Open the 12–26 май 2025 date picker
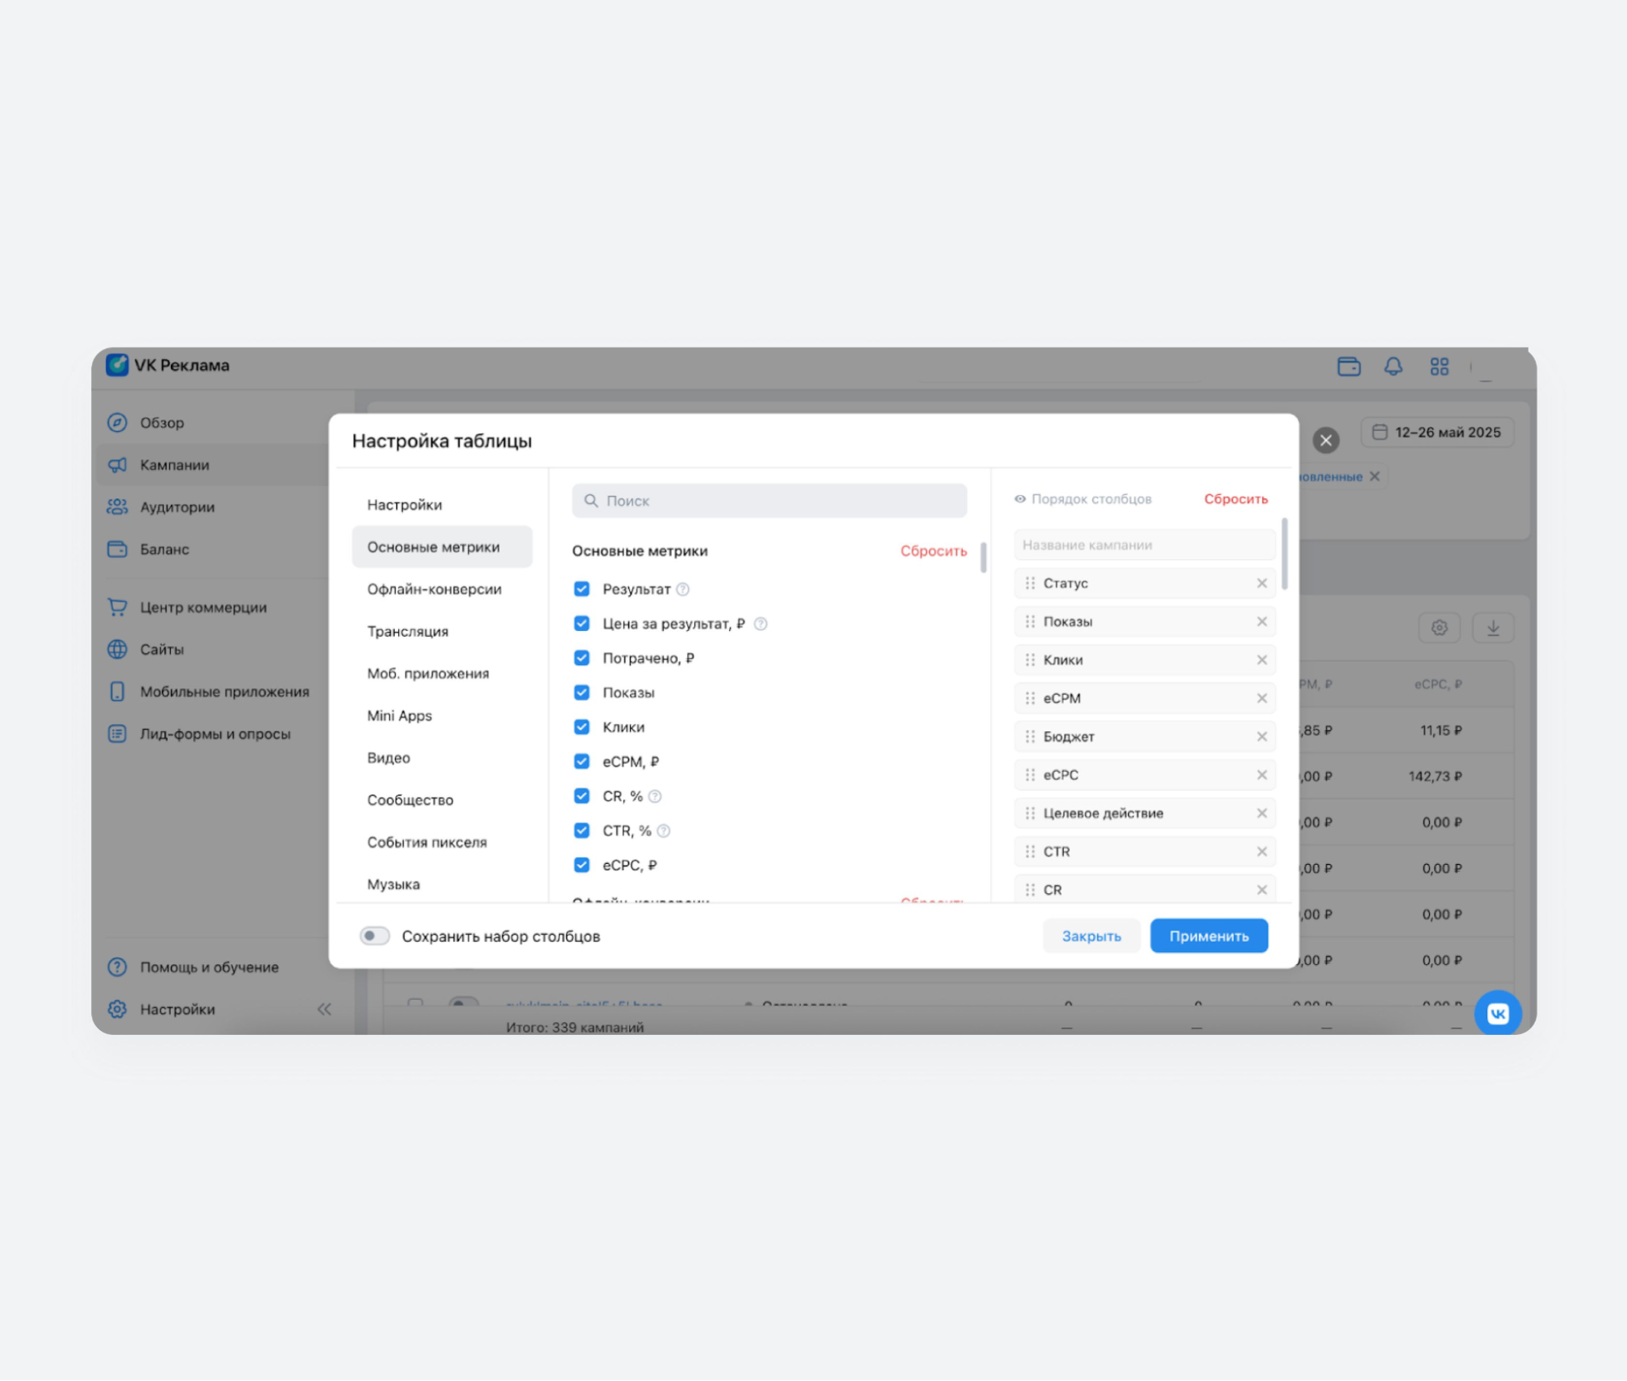 1438,432
